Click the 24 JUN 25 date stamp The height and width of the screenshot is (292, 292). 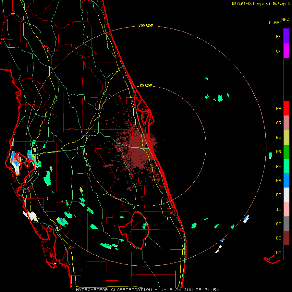(x=189, y=290)
